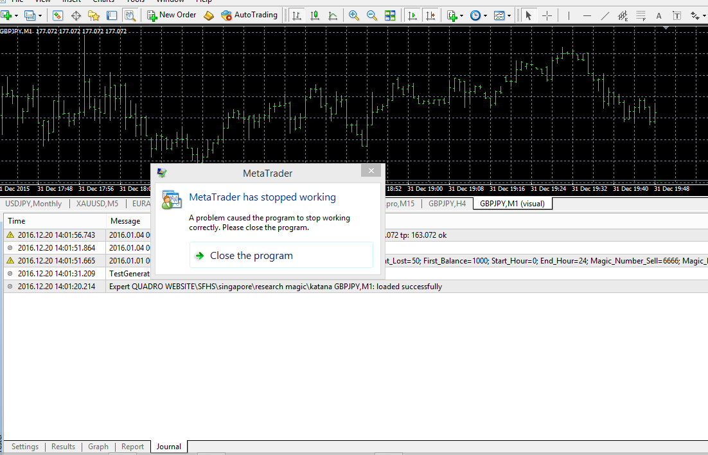Select the Equidistant Channel tool

[623, 16]
